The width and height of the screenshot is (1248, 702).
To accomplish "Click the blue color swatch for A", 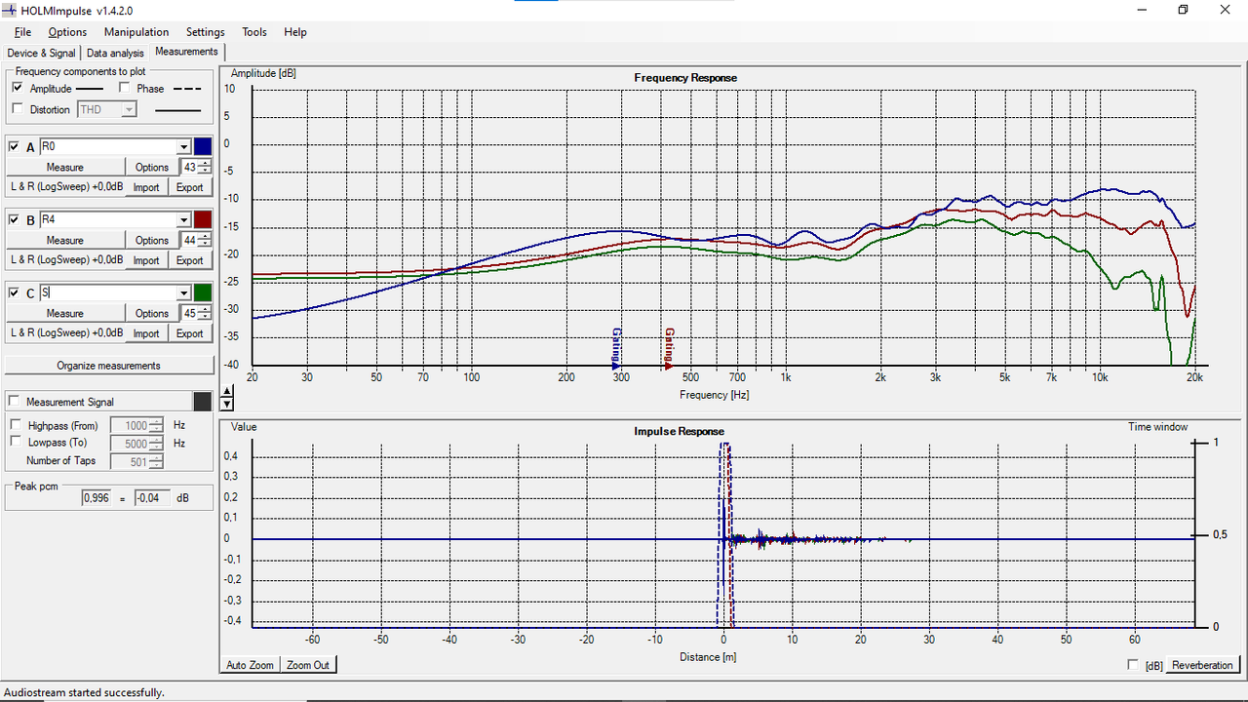I will pos(203,146).
